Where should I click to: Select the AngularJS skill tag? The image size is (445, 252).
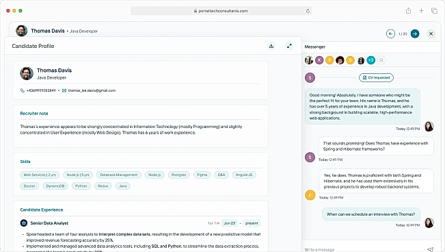(244, 175)
